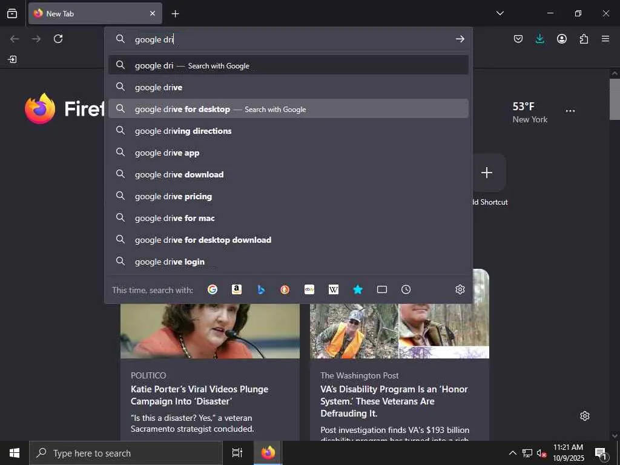Open the Extensions puzzle icon
620x465 pixels.
tap(584, 39)
